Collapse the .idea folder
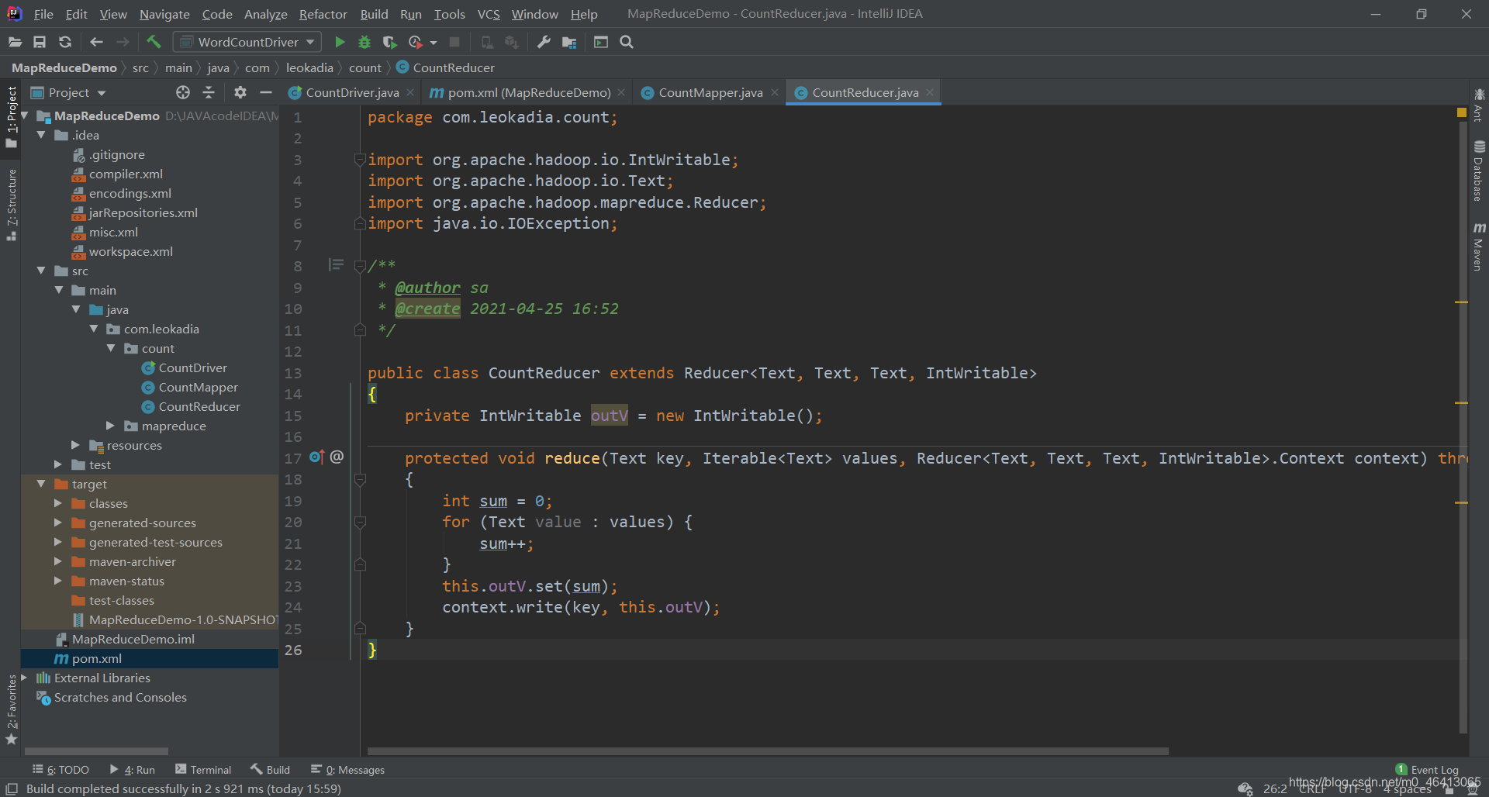The image size is (1489, 797). tap(41, 135)
